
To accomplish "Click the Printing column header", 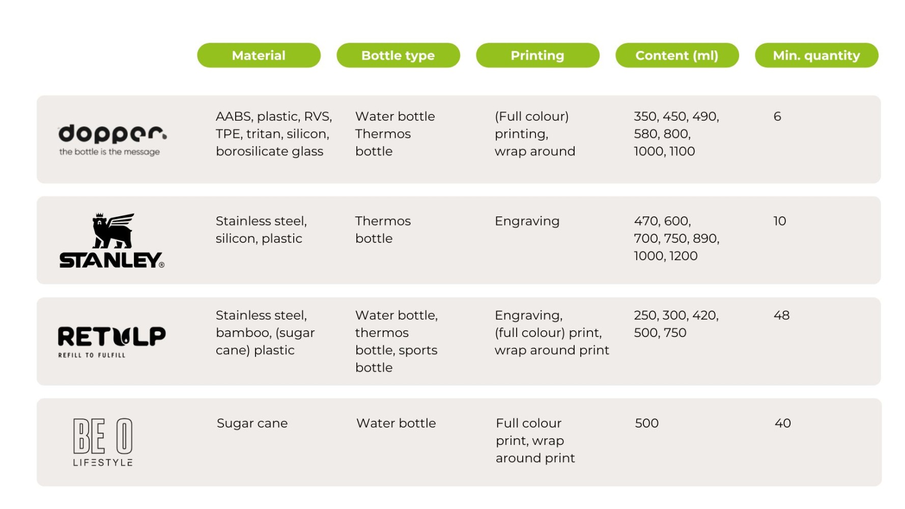I will (538, 55).
